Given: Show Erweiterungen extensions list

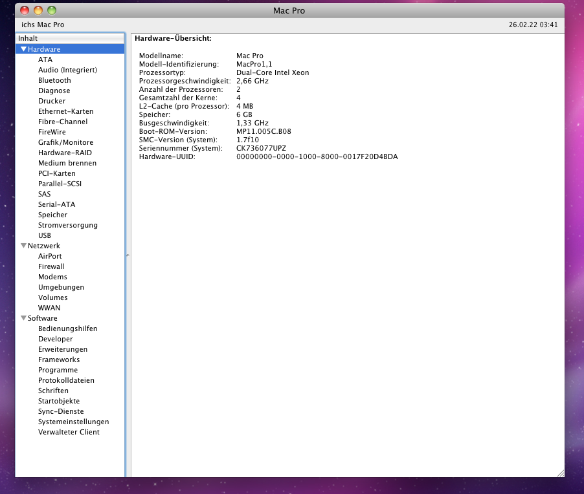Looking at the screenshot, I should [63, 349].
